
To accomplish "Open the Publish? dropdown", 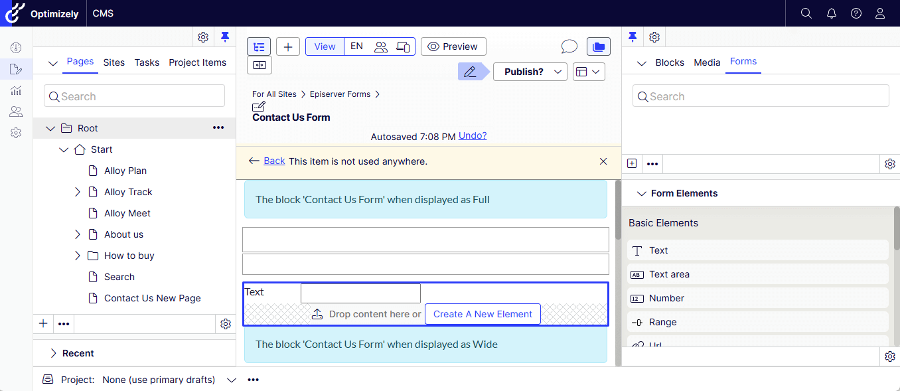I will pos(530,72).
